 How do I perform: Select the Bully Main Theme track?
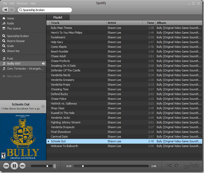pos(124,28)
